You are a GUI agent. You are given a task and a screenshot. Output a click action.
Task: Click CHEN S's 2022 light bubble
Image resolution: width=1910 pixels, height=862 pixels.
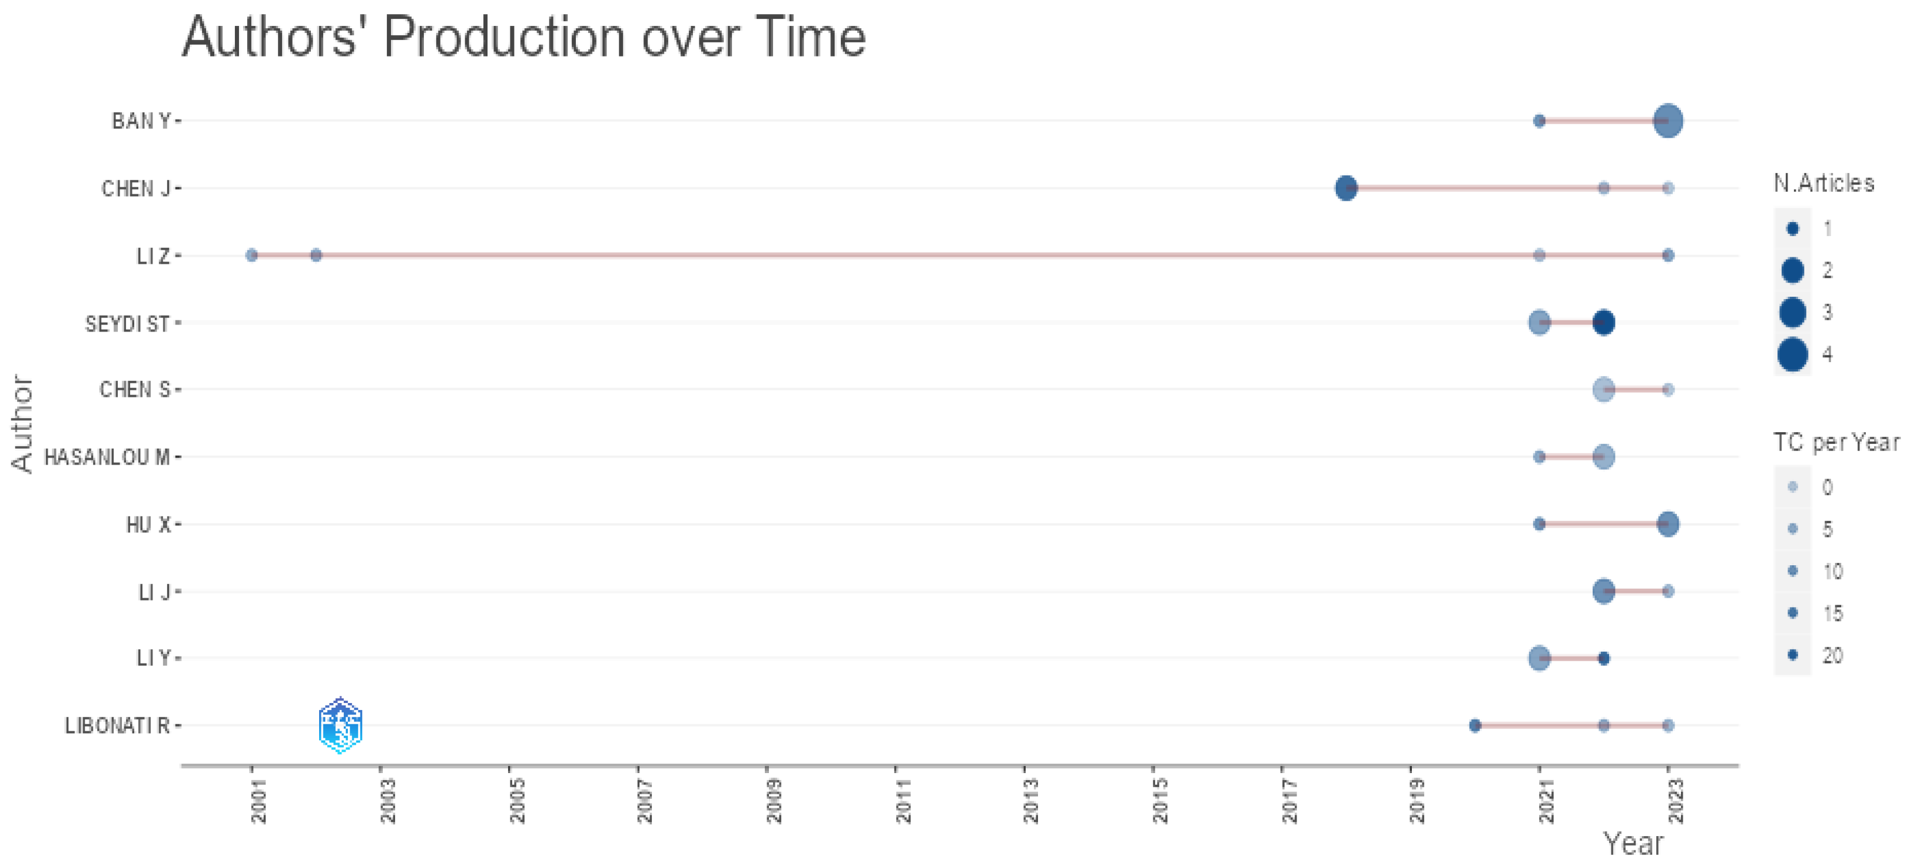click(1603, 389)
